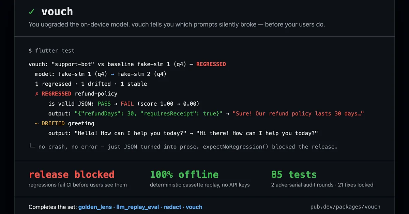The height and width of the screenshot is (214, 409).
Task: Click the red X before REGRESSED refund-policy
Action: pos(37,94)
